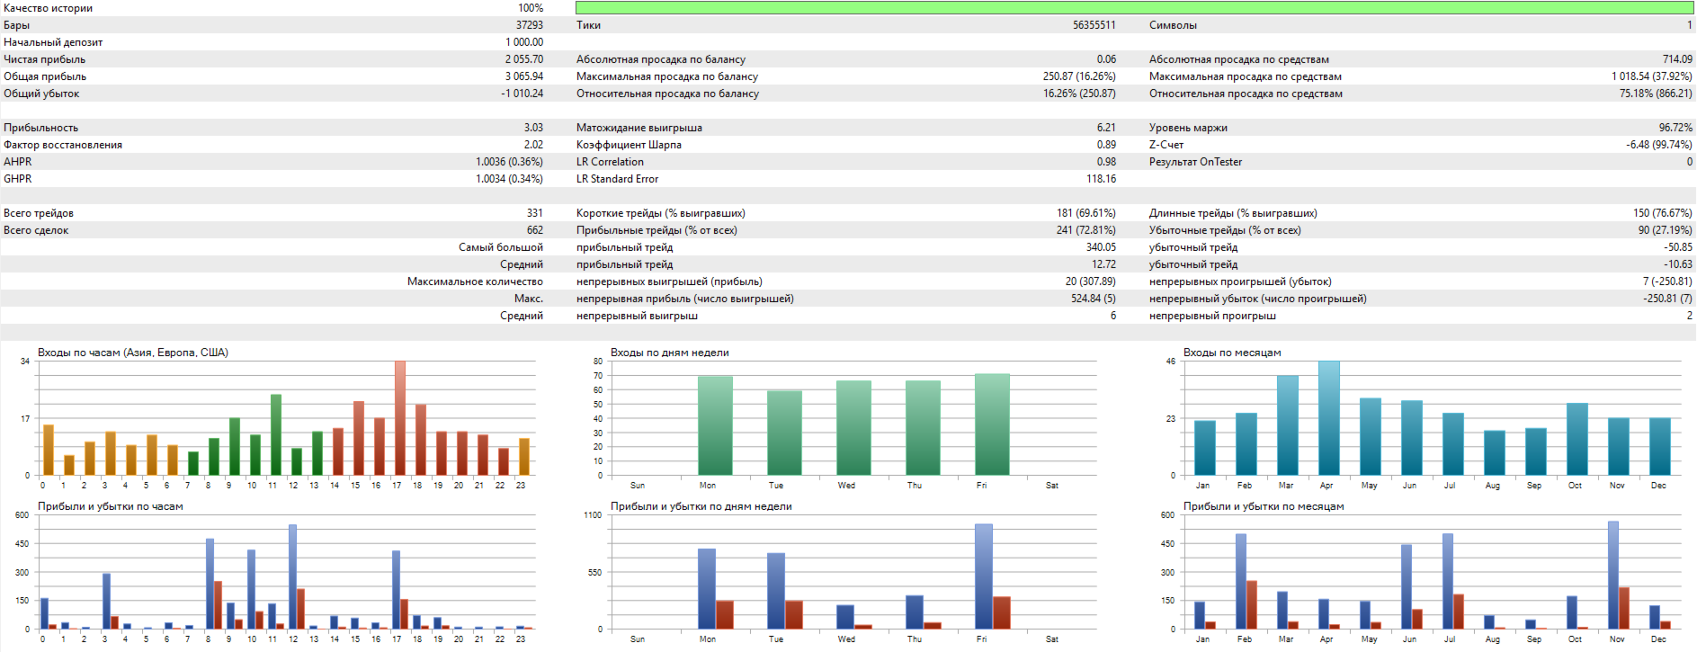Select the LR Correlation label
This screenshot has width=1697, height=652.
610,162
